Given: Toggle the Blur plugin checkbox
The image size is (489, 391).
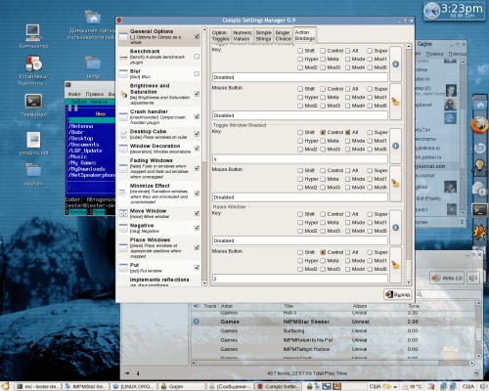Looking at the screenshot, I should pos(197,73).
